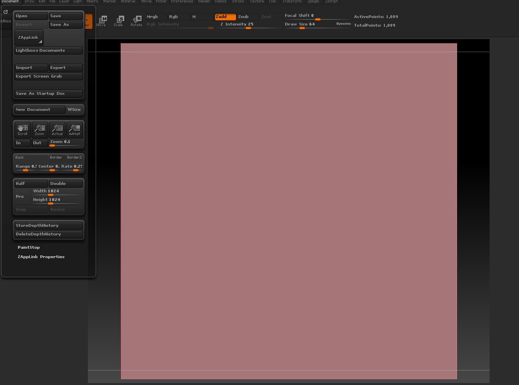Click the Actual size icon

[57, 130]
